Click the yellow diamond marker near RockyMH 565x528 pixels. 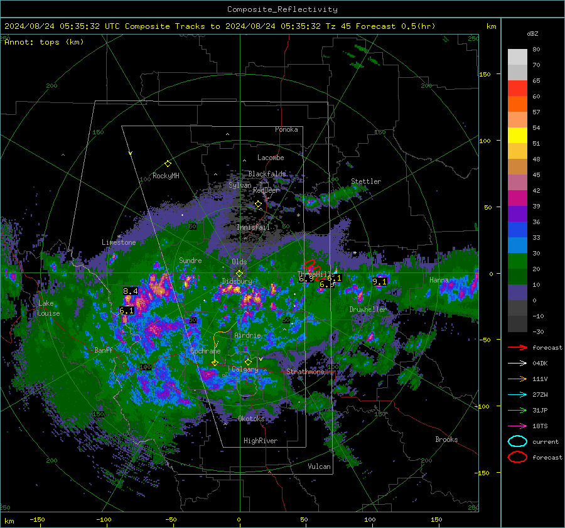[x=168, y=164]
